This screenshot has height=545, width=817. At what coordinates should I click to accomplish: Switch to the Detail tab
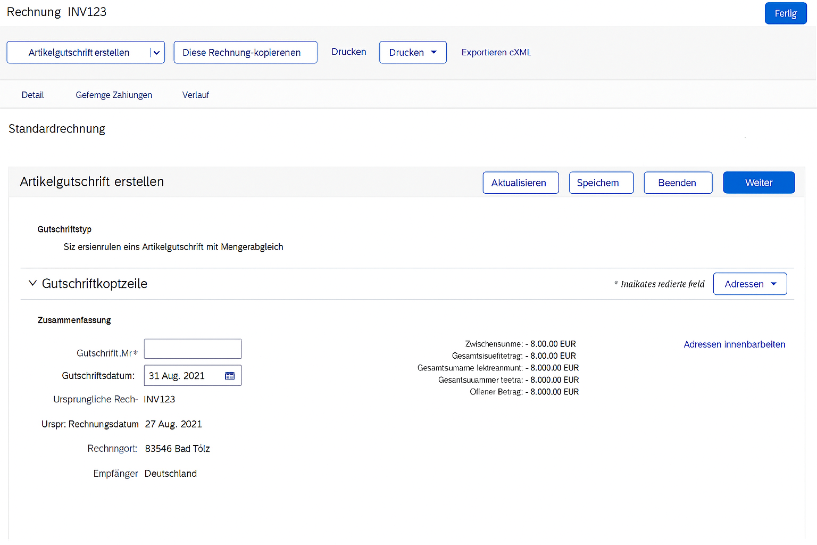32,95
